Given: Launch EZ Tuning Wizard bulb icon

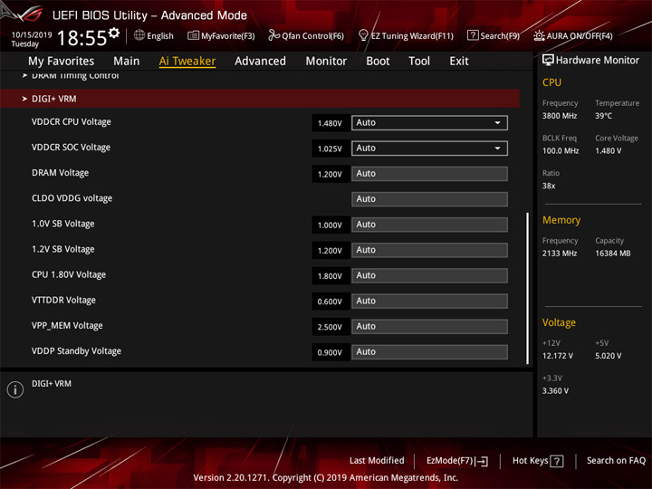Looking at the screenshot, I should click(363, 35).
